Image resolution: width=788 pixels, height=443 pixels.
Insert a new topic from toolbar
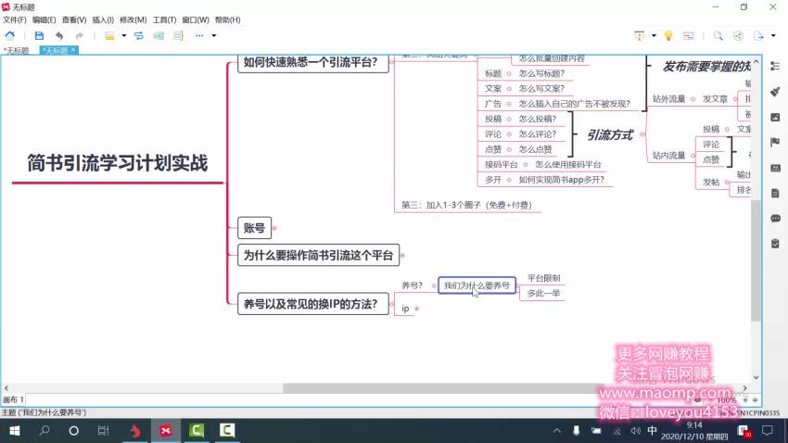pos(109,35)
